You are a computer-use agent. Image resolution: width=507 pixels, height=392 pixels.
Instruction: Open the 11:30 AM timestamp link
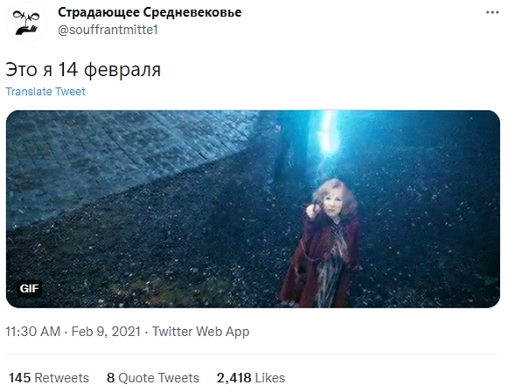[x=33, y=332]
